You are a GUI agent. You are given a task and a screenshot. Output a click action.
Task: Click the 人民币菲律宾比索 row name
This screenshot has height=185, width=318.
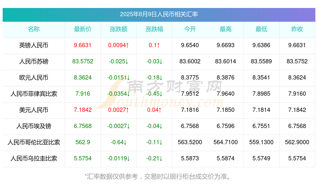pos(34,94)
